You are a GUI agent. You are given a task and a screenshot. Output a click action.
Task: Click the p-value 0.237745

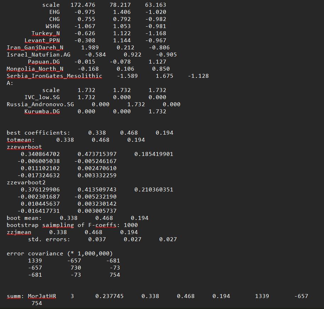point(110,296)
